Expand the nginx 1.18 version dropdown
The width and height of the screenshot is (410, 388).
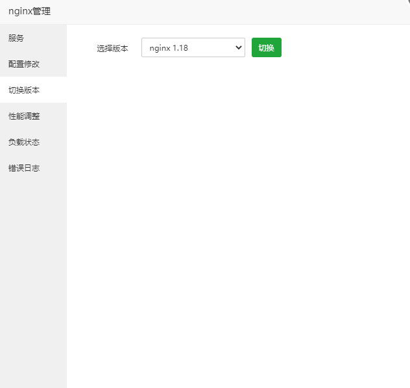pyautogui.click(x=193, y=47)
